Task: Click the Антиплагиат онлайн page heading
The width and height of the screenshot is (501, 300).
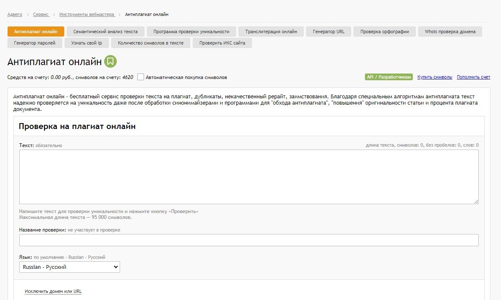Action: 54,61
